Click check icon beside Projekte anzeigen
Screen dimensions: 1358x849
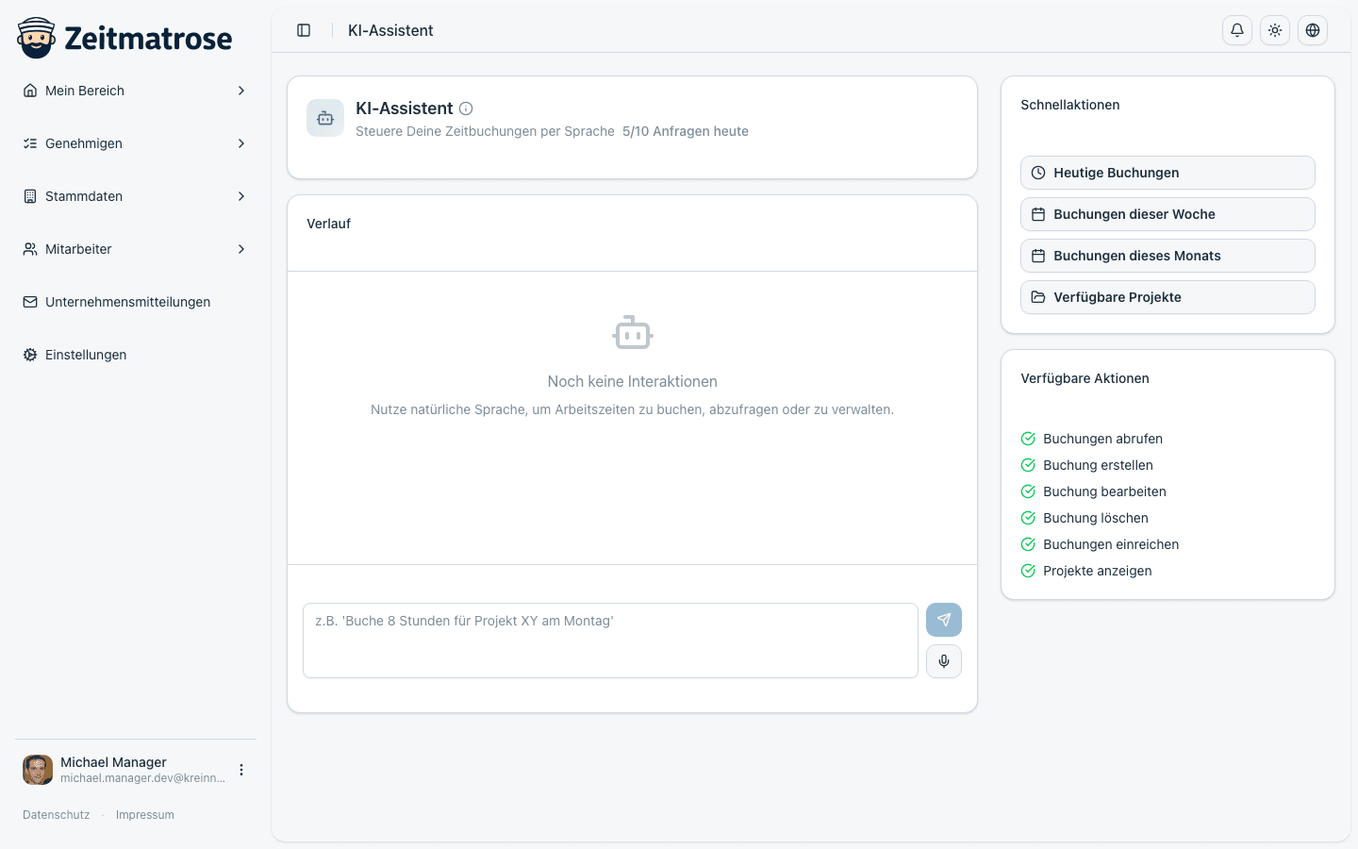point(1028,571)
